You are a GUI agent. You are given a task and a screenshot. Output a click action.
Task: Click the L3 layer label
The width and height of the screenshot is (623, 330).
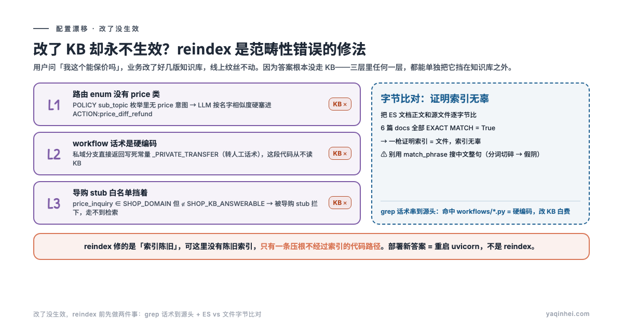click(x=54, y=203)
